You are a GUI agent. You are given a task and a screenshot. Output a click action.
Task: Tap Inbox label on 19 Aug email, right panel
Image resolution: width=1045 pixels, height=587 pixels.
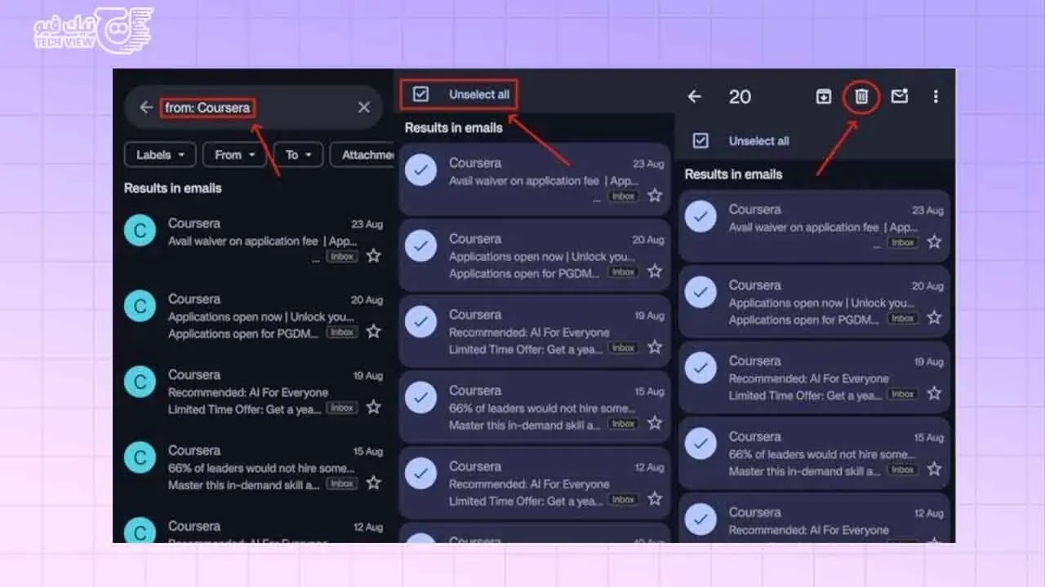903,394
